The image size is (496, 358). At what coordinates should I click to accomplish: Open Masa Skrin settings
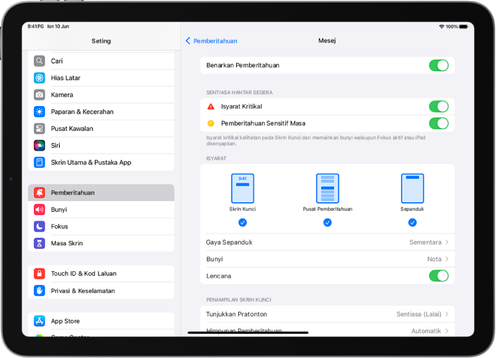click(101, 243)
